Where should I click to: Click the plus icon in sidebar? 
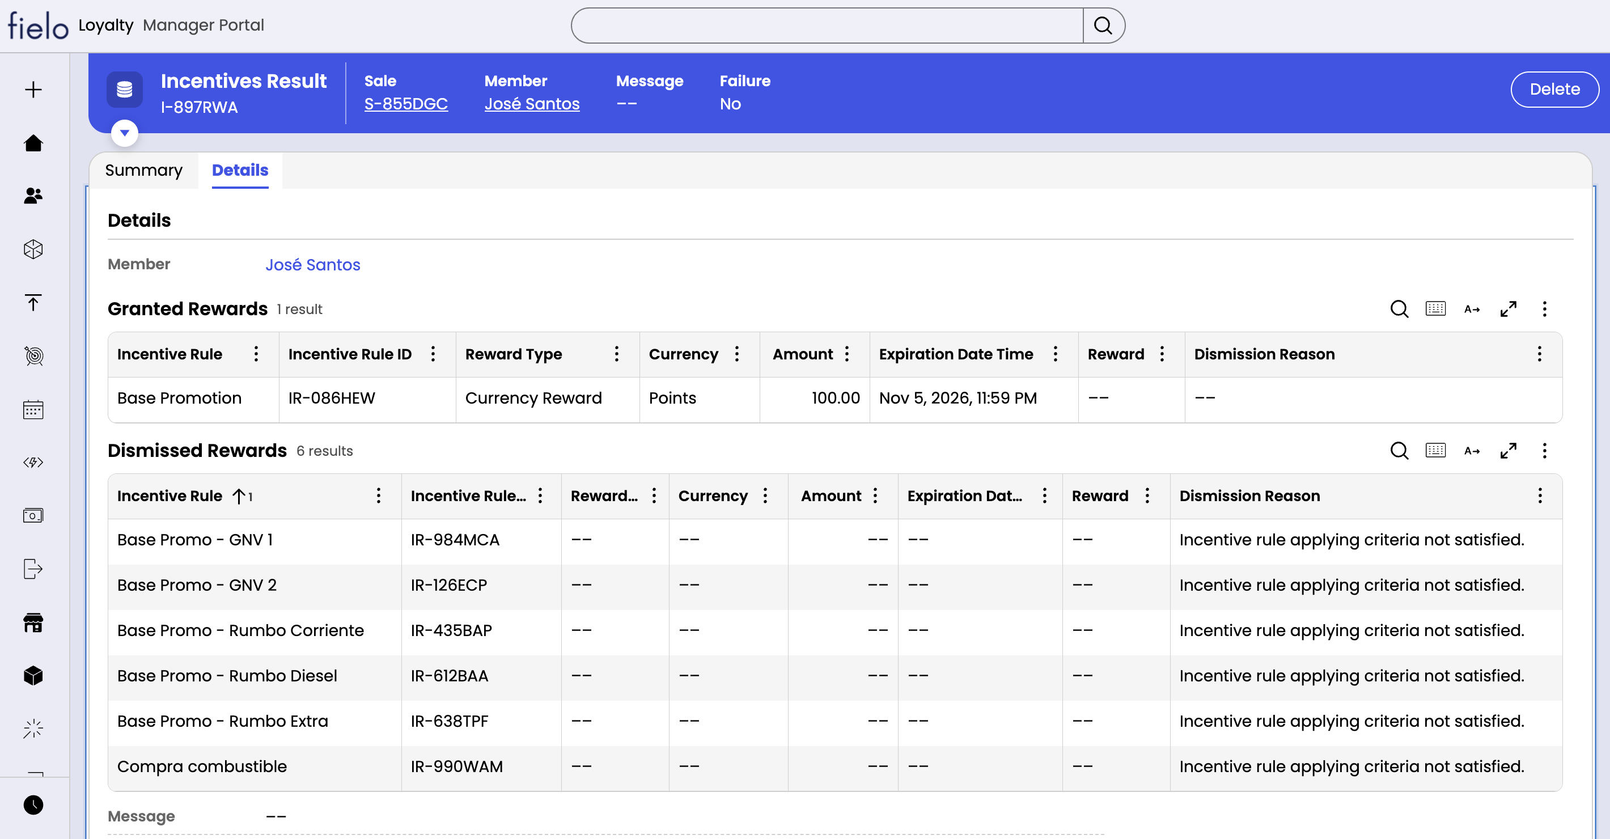pyautogui.click(x=33, y=90)
